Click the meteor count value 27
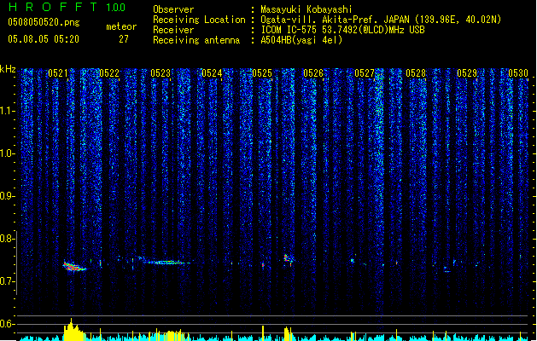Image resolution: width=537 pixels, height=341 pixels. coord(124,39)
